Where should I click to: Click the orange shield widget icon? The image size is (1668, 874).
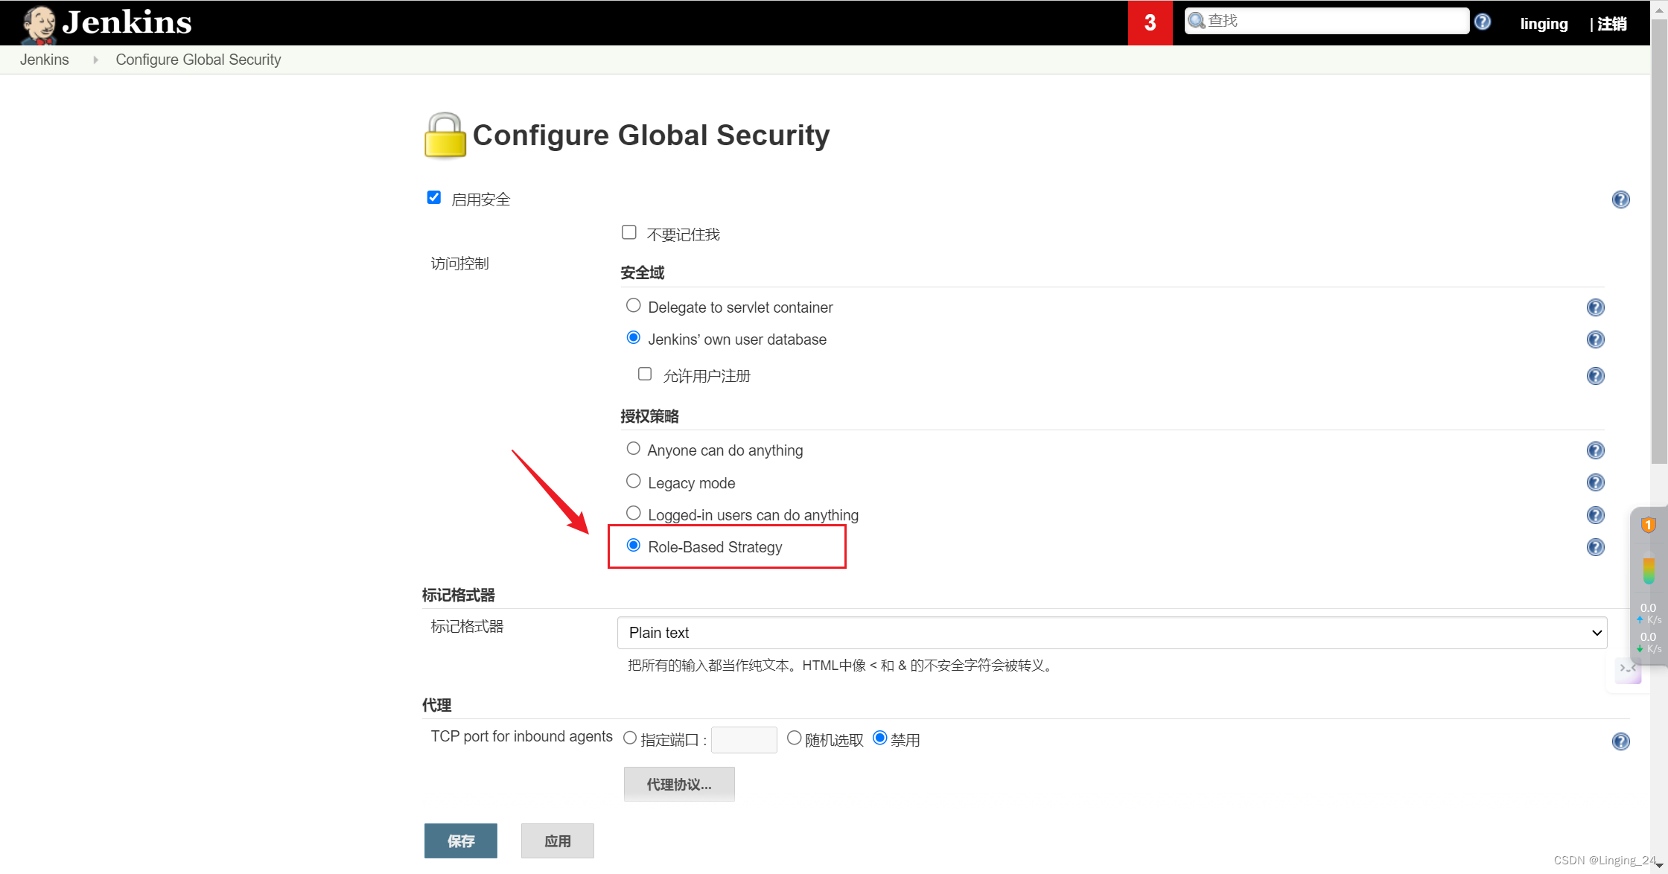click(x=1649, y=525)
